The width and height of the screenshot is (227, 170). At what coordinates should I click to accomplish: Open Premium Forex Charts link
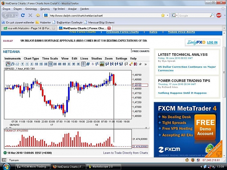[x=122, y=32]
